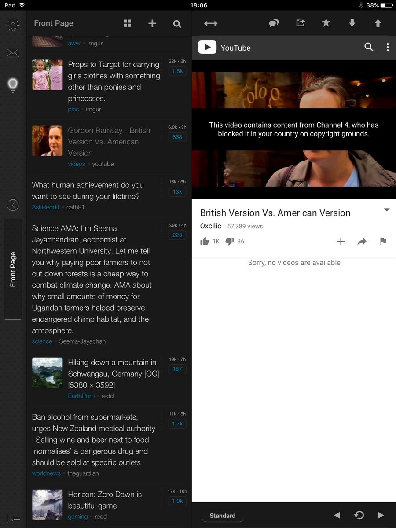Go back with browser left triangle
This screenshot has width=396, height=528.
point(337,515)
